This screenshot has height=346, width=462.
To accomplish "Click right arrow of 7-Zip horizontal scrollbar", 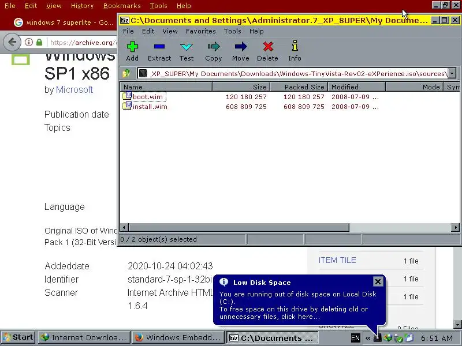I will [x=456, y=227].
